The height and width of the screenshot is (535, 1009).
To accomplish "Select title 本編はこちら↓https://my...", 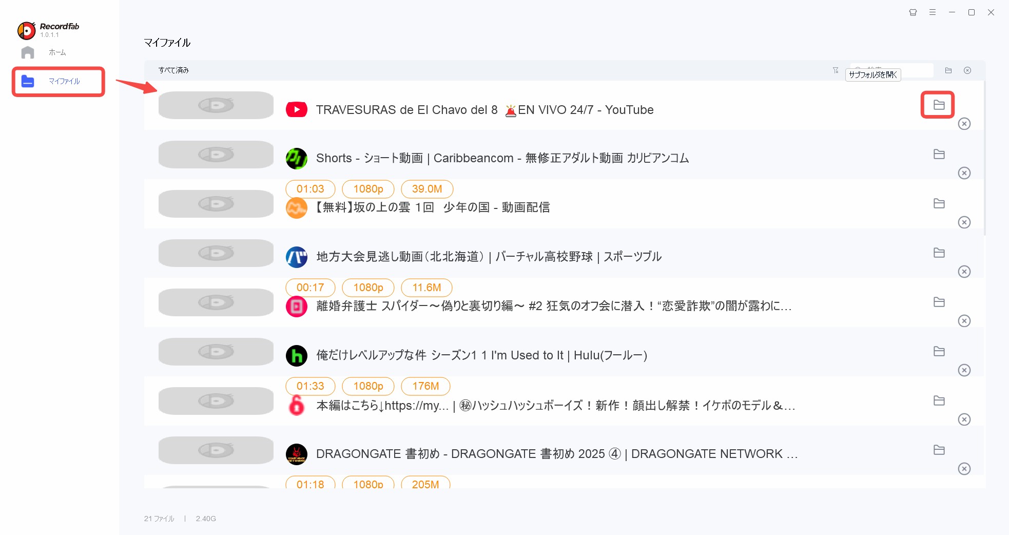I will point(556,406).
